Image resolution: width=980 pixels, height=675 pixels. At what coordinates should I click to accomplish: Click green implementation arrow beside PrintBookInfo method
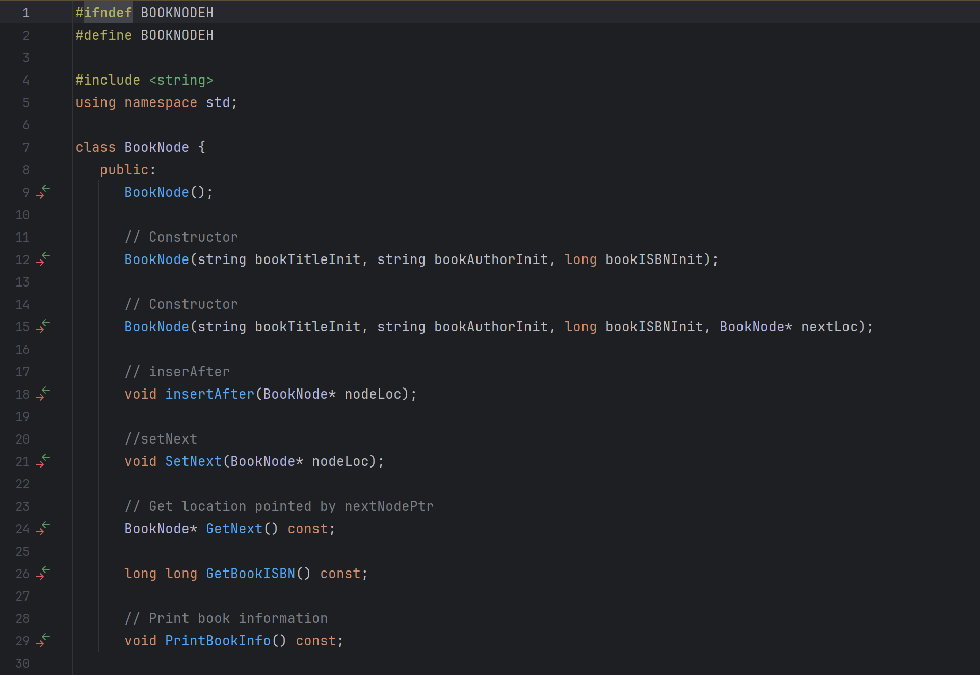pos(45,636)
